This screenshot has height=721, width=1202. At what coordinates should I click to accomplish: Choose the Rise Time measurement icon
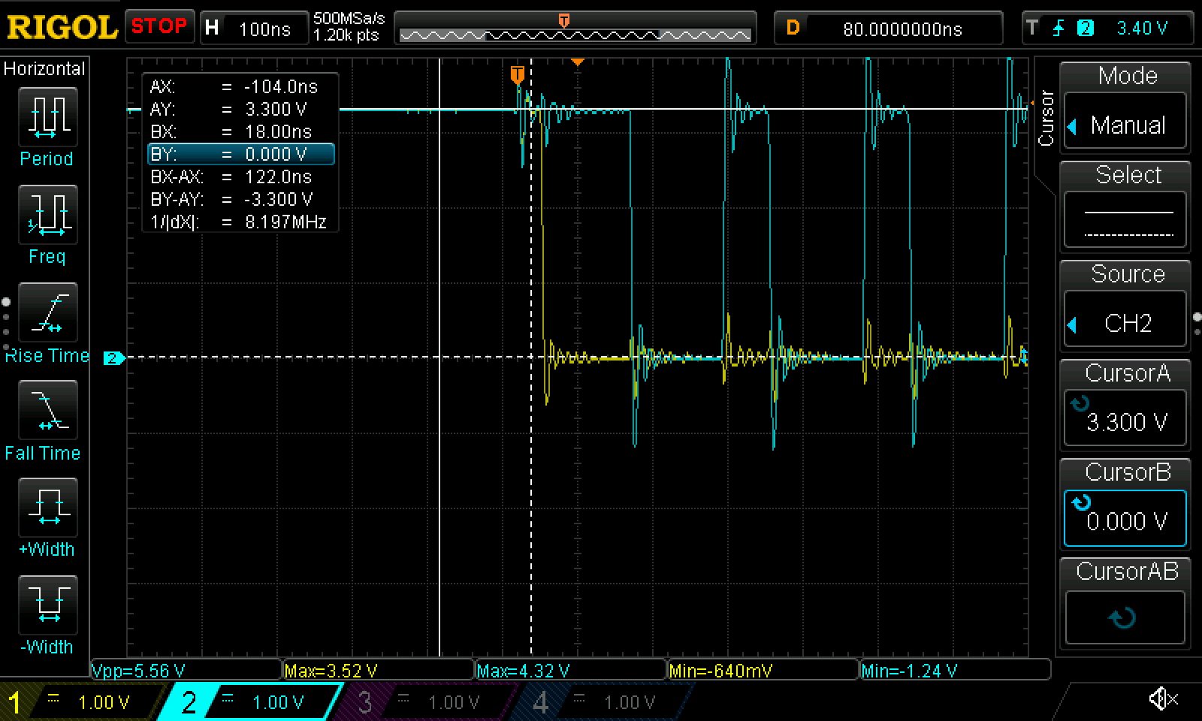pos(47,312)
